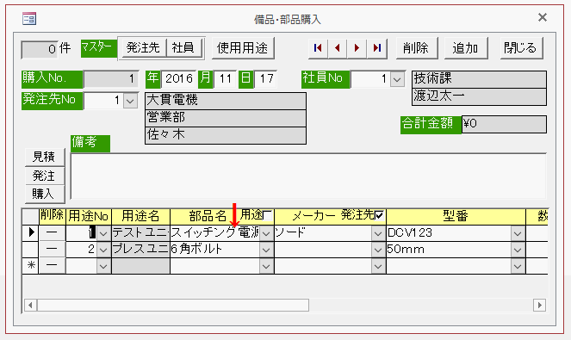
Task: Click the 佐々木 contact field
Action: click(226, 135)
